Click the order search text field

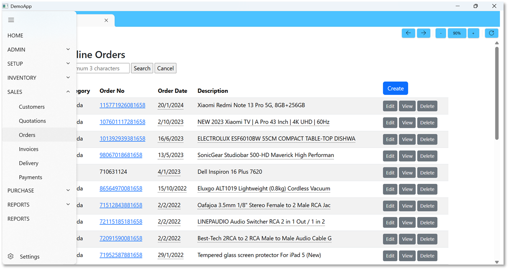pyautogui.click(x=103, y=68)
